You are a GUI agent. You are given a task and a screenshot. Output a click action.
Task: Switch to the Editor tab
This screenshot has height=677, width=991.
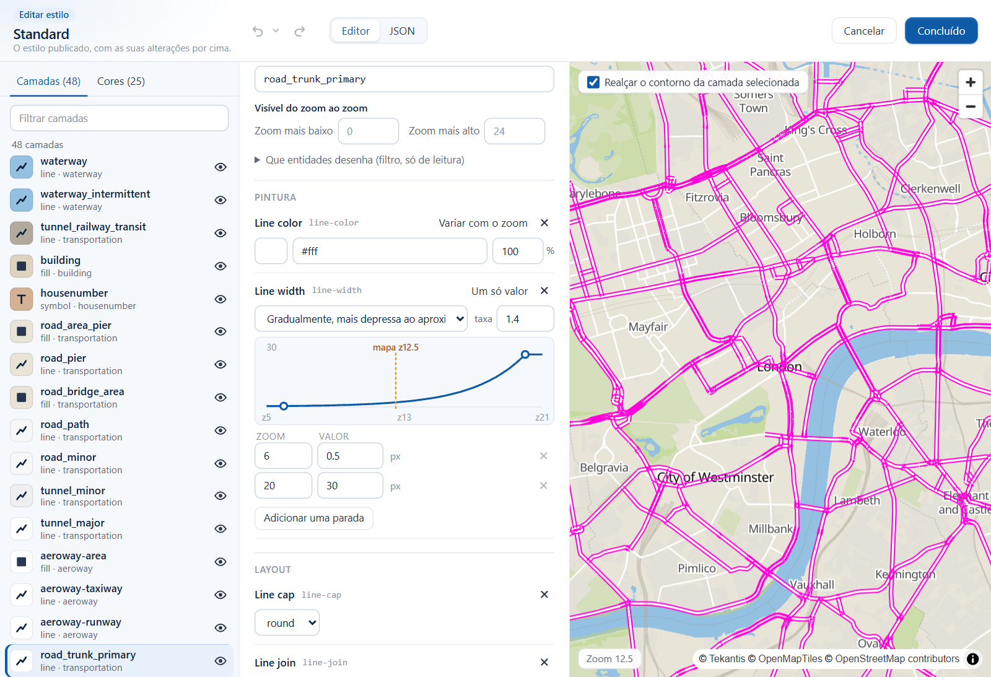pyautogui.click(x=356, y=31)
